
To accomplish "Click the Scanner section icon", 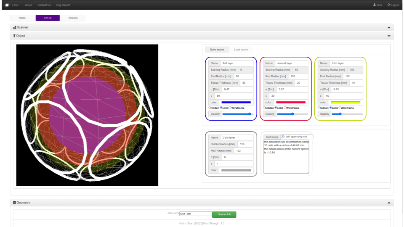I will (x=14, y=27).
